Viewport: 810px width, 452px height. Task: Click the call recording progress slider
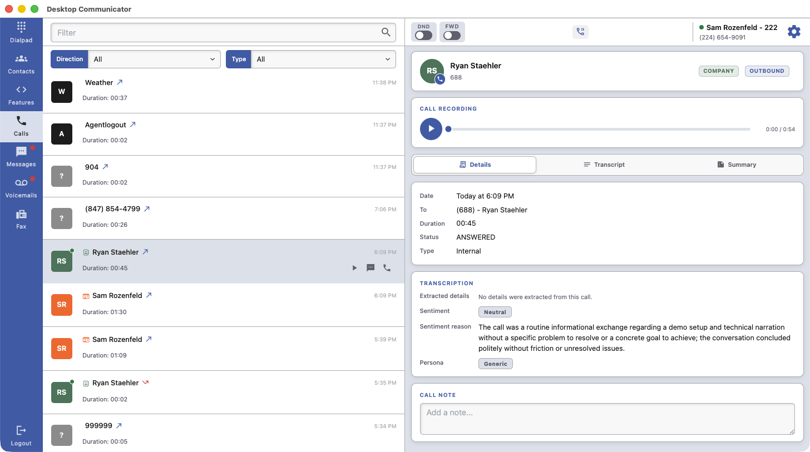point(599,129)
